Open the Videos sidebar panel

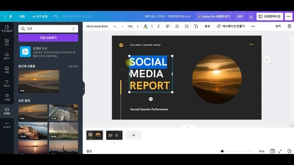[7, 111]
